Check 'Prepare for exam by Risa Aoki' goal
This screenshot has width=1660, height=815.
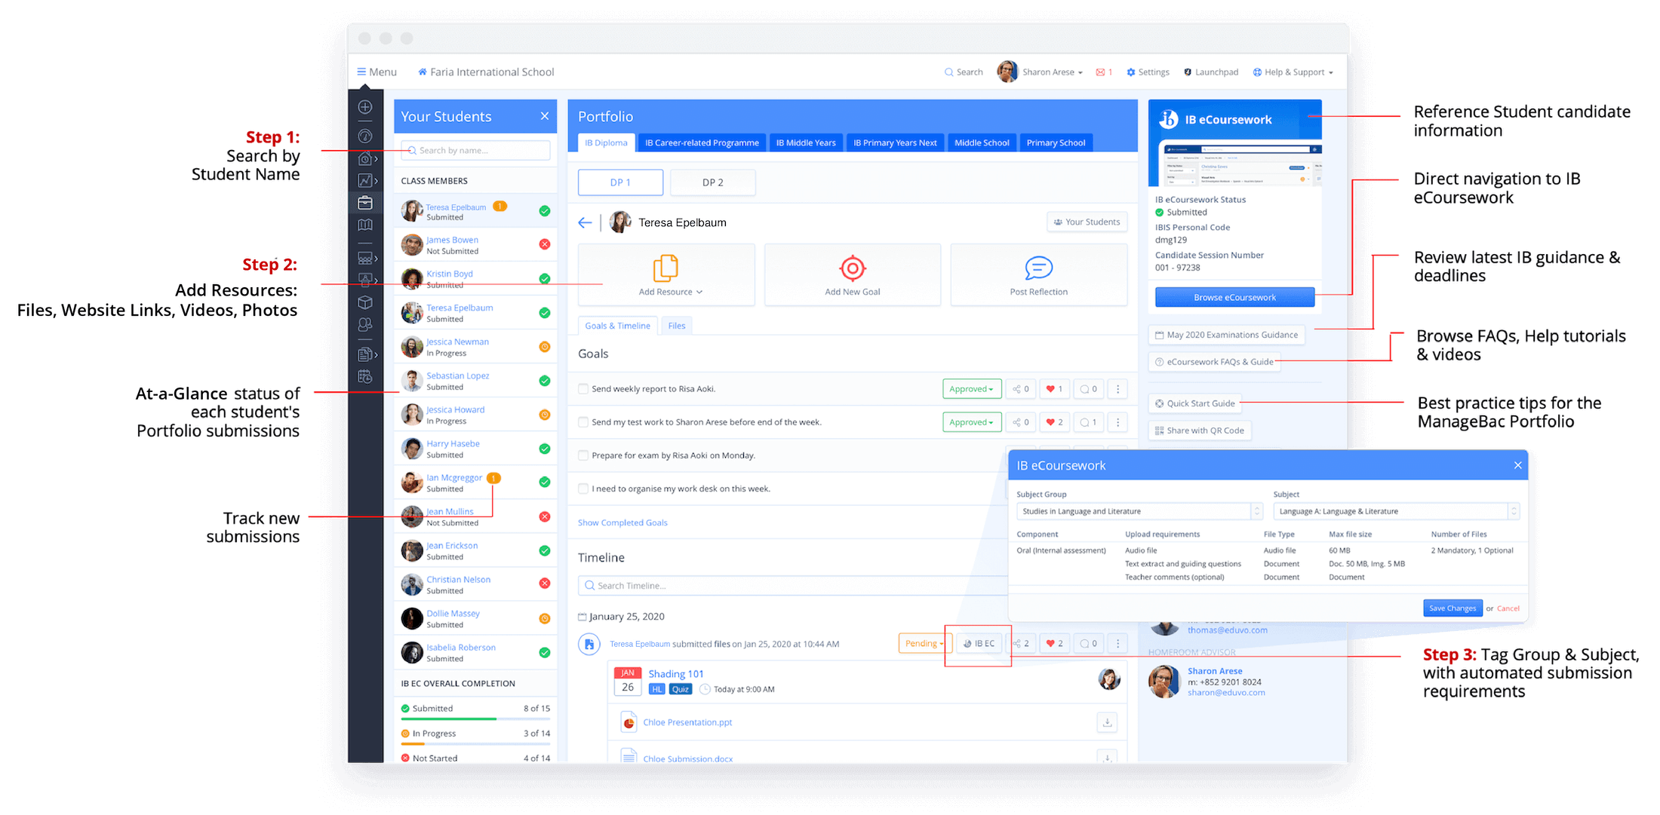[583, 455]
